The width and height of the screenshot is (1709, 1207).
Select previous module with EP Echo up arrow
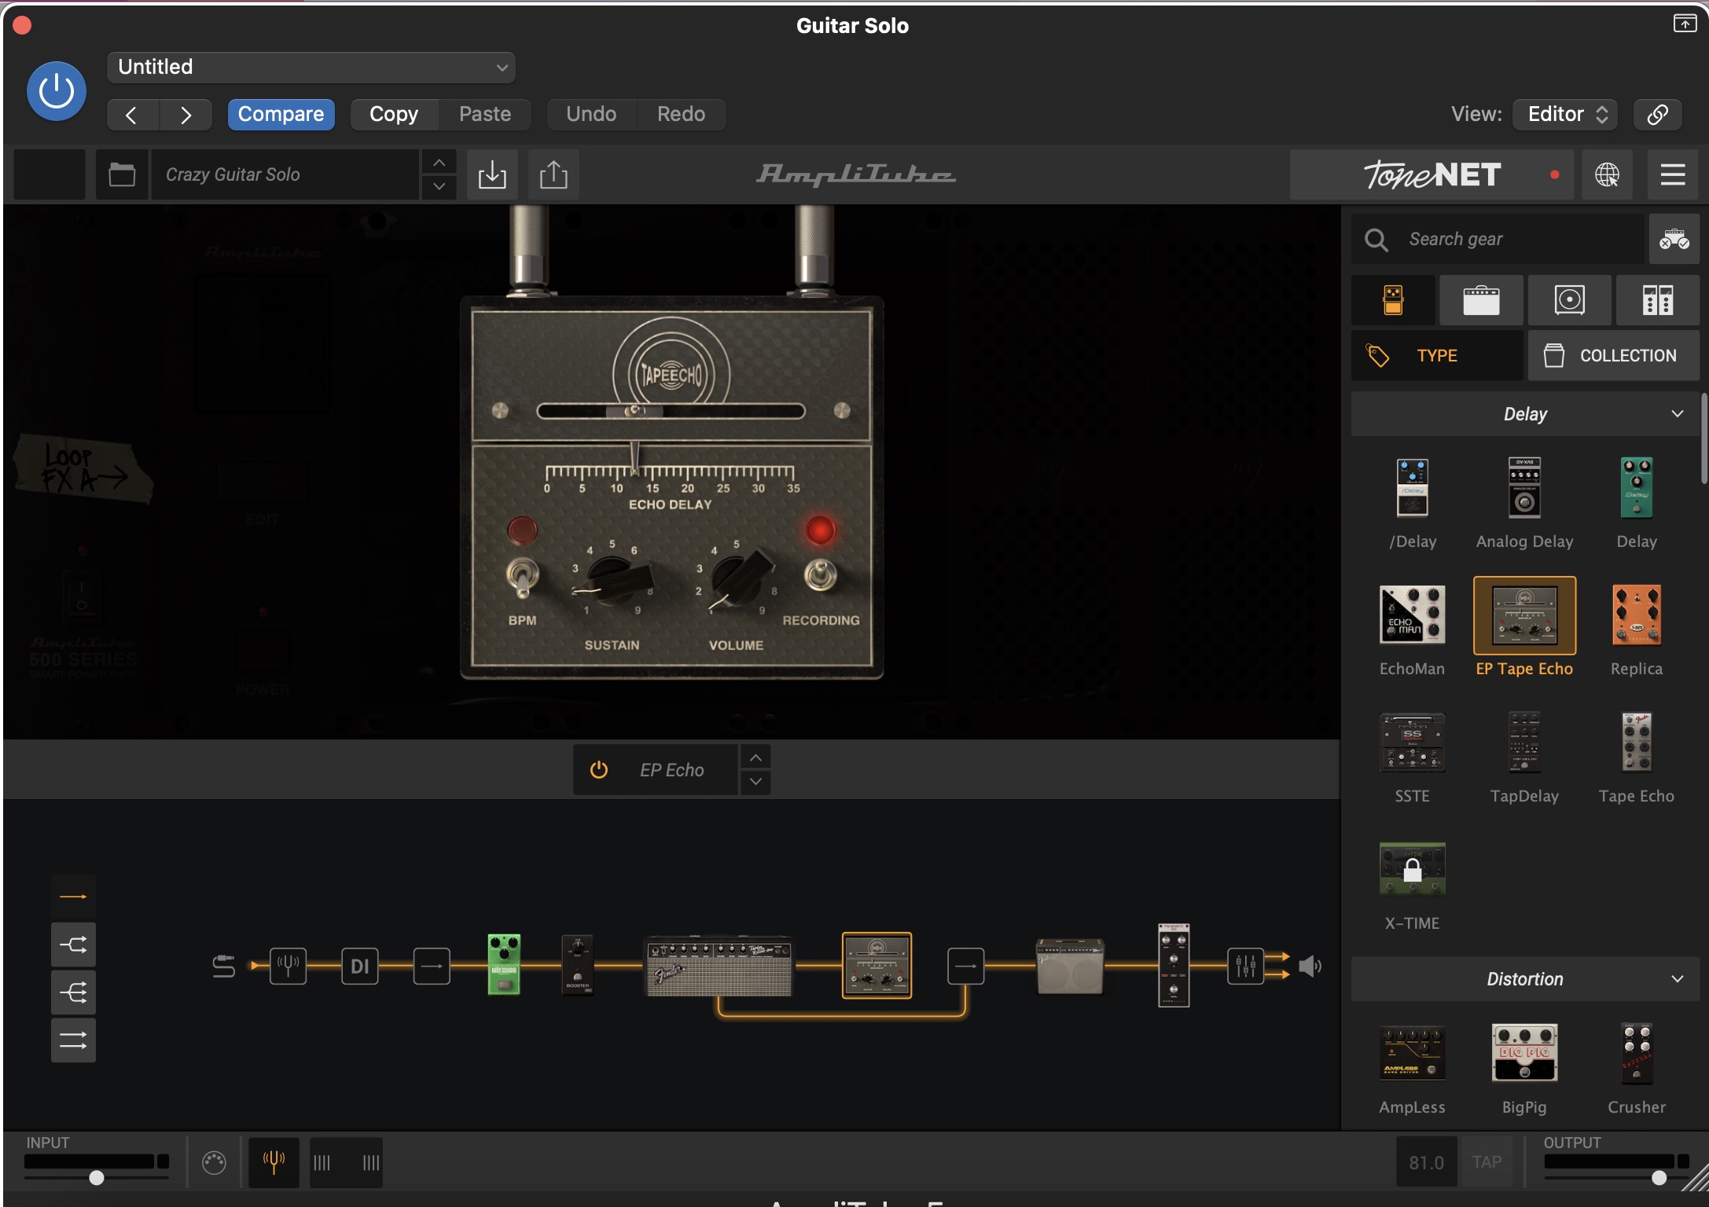coord(755,758)
